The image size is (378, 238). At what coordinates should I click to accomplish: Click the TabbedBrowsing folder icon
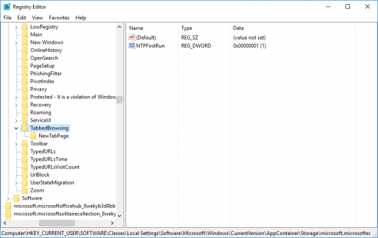click(x=25, y=128)
